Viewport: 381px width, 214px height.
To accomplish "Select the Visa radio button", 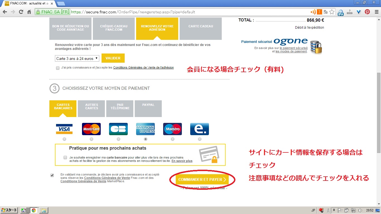I will [64, 139].
